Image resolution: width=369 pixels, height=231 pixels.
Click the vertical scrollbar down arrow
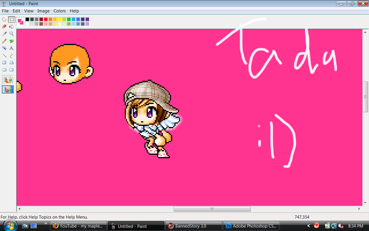coord(365,203)
